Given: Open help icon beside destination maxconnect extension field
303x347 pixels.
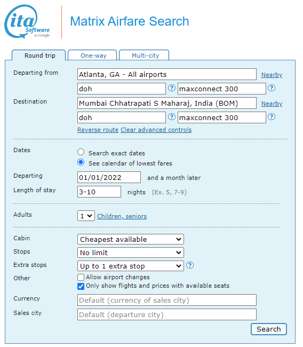Looking at the screenshot, I should 272,116.
